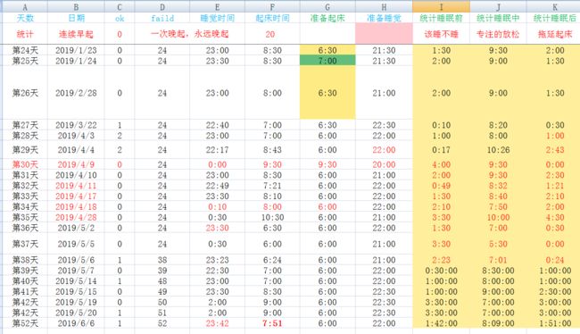Select the 第24天 row label
This screenshot has height=334, width=580.
(x=25, y=50)
